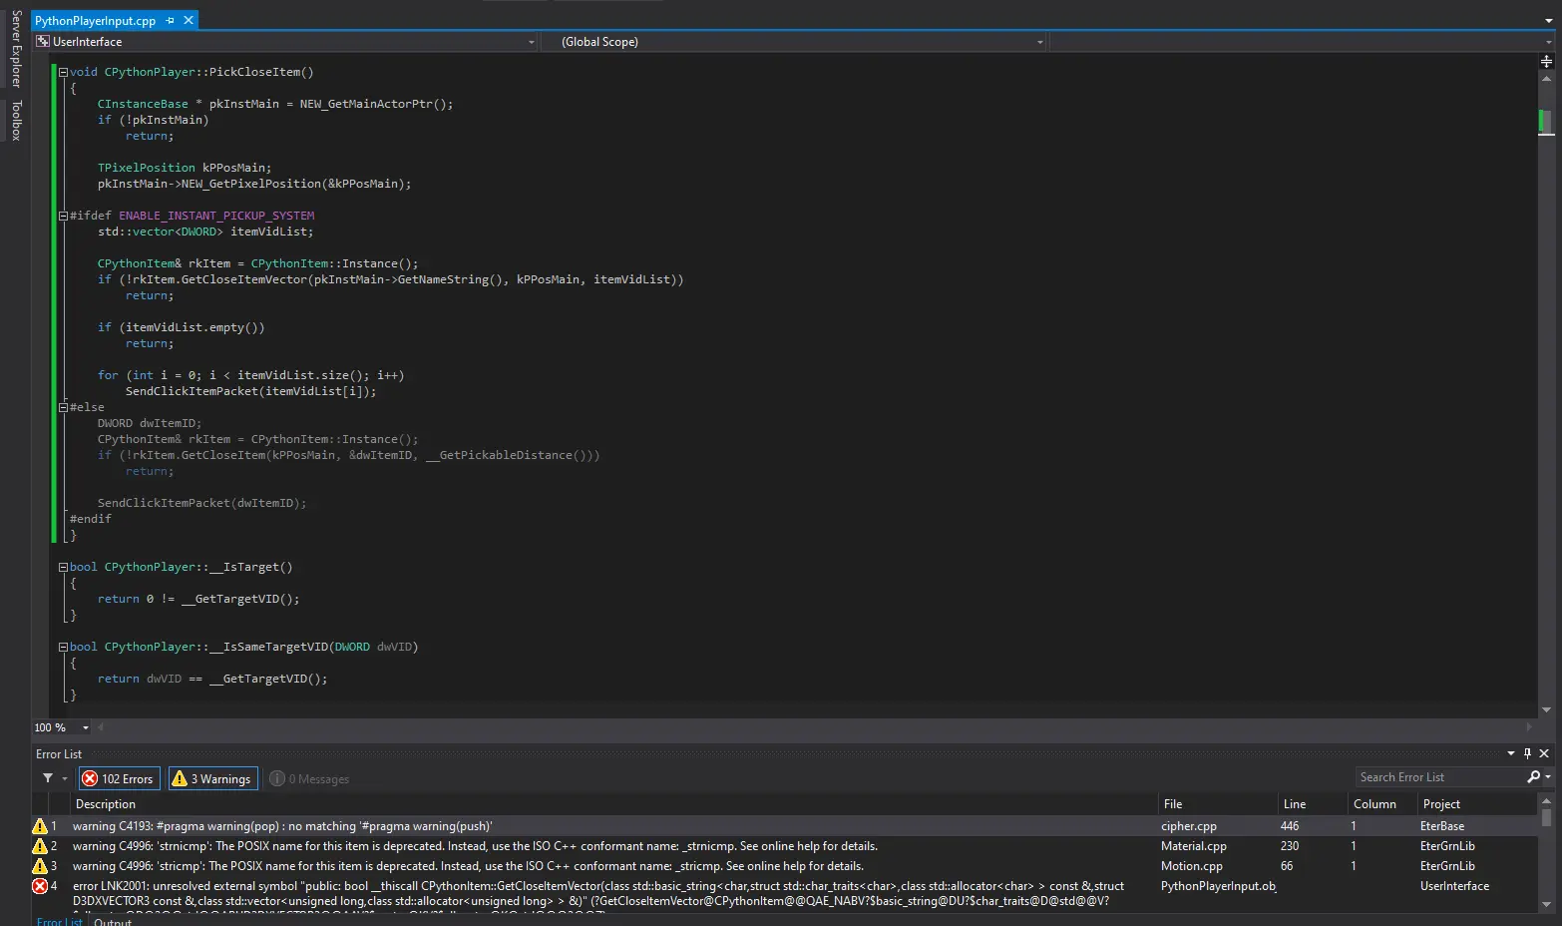Click the warning icon on row 1
Image resolution: width=1562 pixels, height=926 pixels.
[x=40, y=826]
